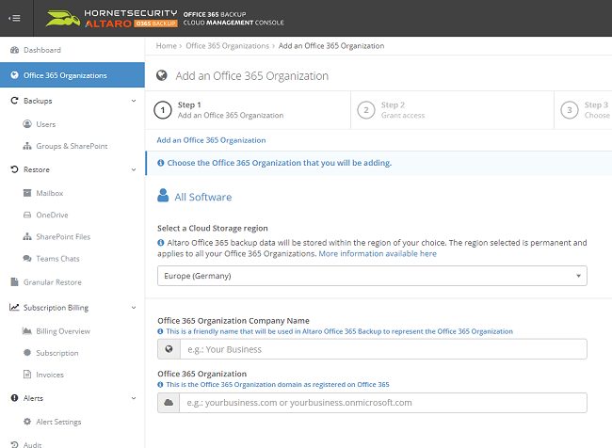Click the Office 365 Organizations globe icon in sidebar
This screenshot has width=612, height=448.
14,75
